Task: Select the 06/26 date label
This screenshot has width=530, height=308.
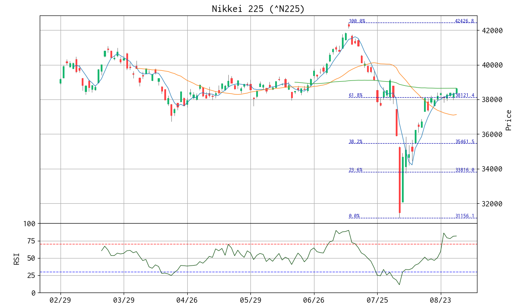Action: coord(314,300)
